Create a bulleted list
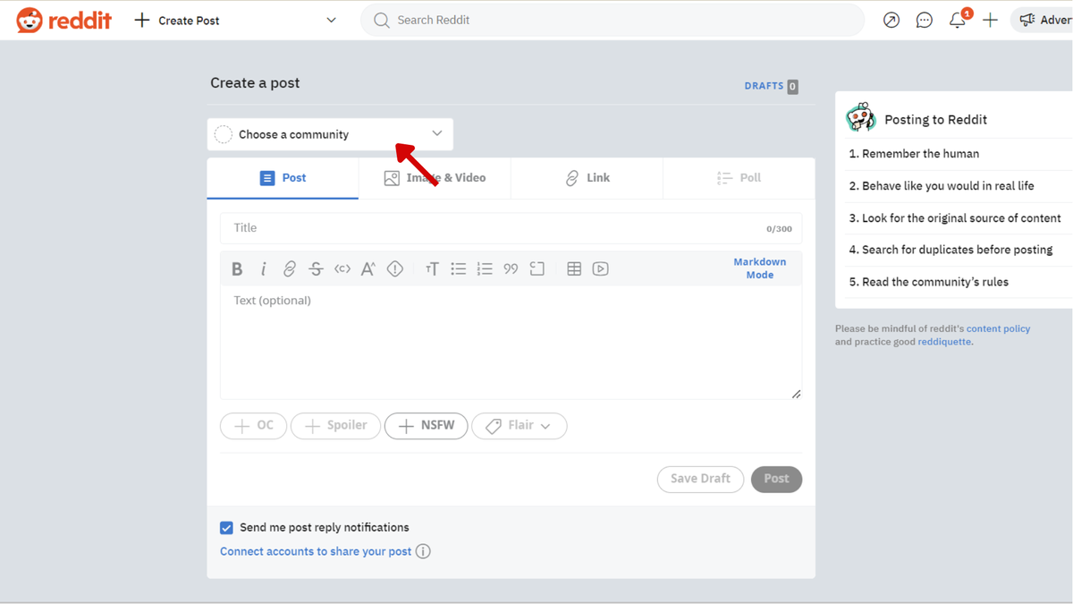The height and width of the screenshot is (604, 1073). click(459, 268)
